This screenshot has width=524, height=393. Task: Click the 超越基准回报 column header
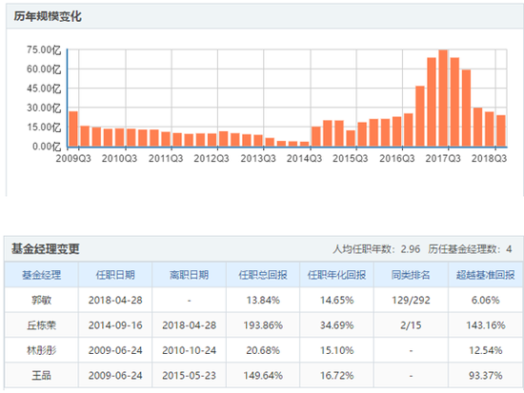point(486,275)
